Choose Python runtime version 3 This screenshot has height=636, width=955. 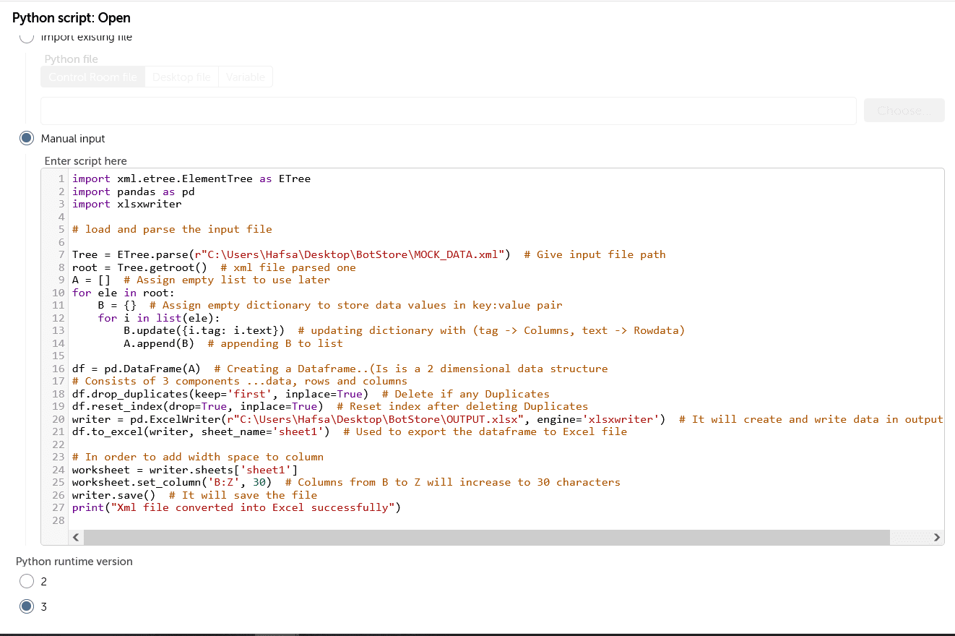point(27,606)
